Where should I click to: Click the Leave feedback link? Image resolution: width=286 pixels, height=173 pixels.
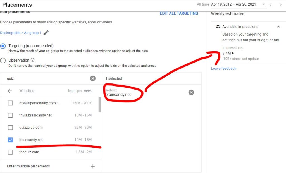[x=224, y=69]
